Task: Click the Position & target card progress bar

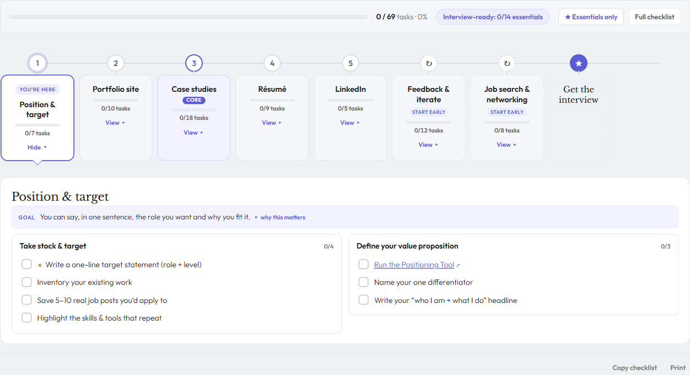Action: (37, 125)
